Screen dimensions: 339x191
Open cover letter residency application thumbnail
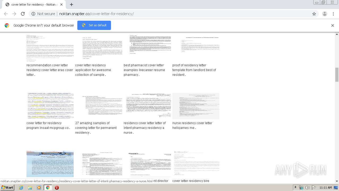[x=99, y=48]
